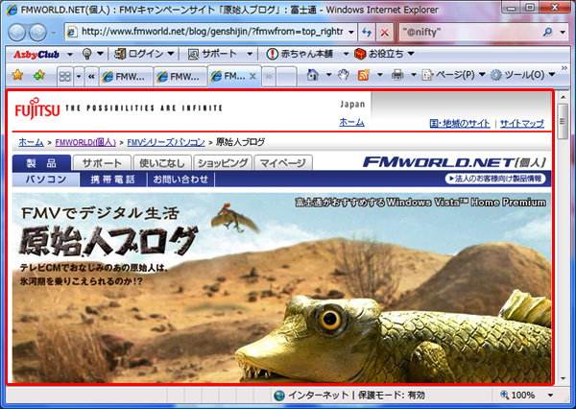576x409 pixels.
Task: Switch to first FMW... browser tab
Action: (126, 77)
